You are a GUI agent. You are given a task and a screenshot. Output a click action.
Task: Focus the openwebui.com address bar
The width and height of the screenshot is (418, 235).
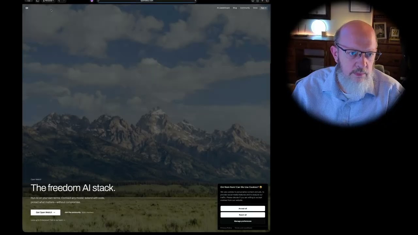(x=147, y=1)
